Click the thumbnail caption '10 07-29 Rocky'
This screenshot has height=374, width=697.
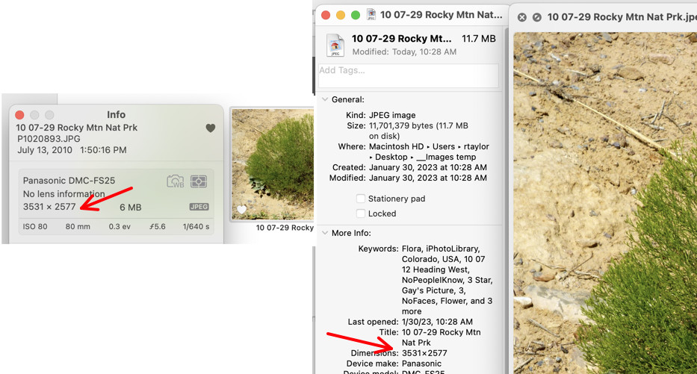[x=285, y=228]
